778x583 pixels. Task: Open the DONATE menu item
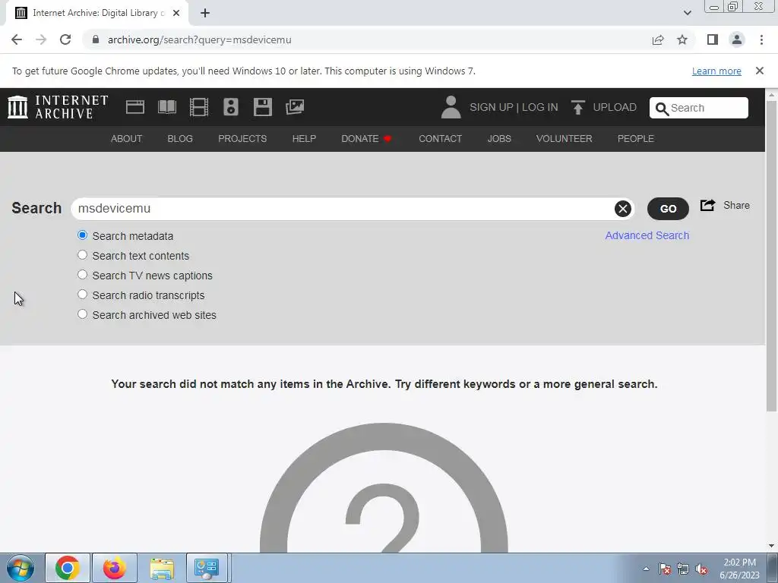366,139
